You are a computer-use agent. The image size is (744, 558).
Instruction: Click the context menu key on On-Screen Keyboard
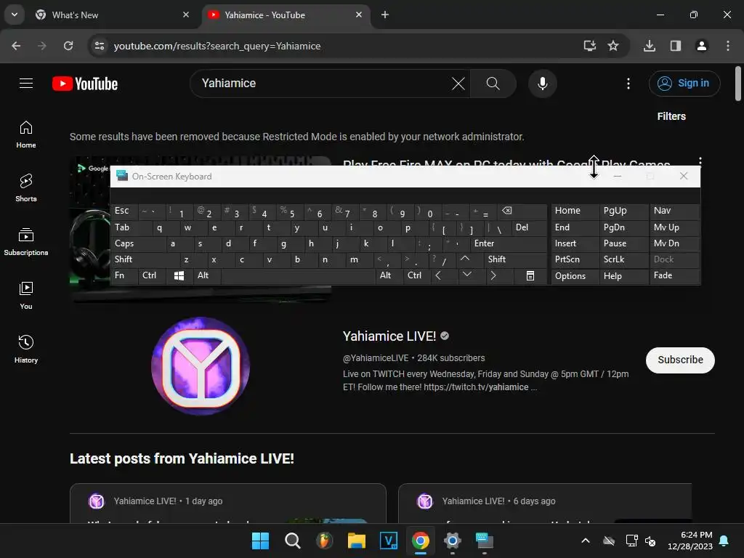530,275
